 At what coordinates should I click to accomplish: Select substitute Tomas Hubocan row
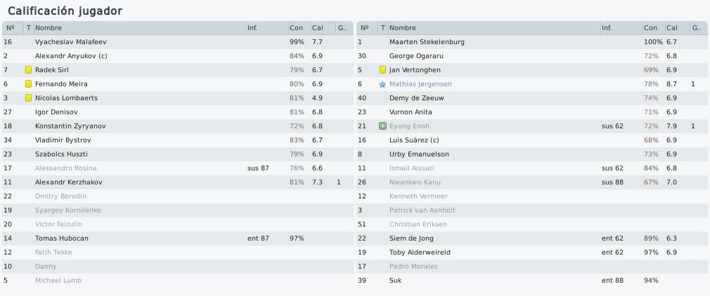177,238
